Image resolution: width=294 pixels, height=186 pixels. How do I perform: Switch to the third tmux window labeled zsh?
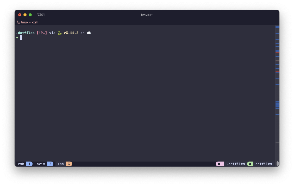(x=60, y=164)
